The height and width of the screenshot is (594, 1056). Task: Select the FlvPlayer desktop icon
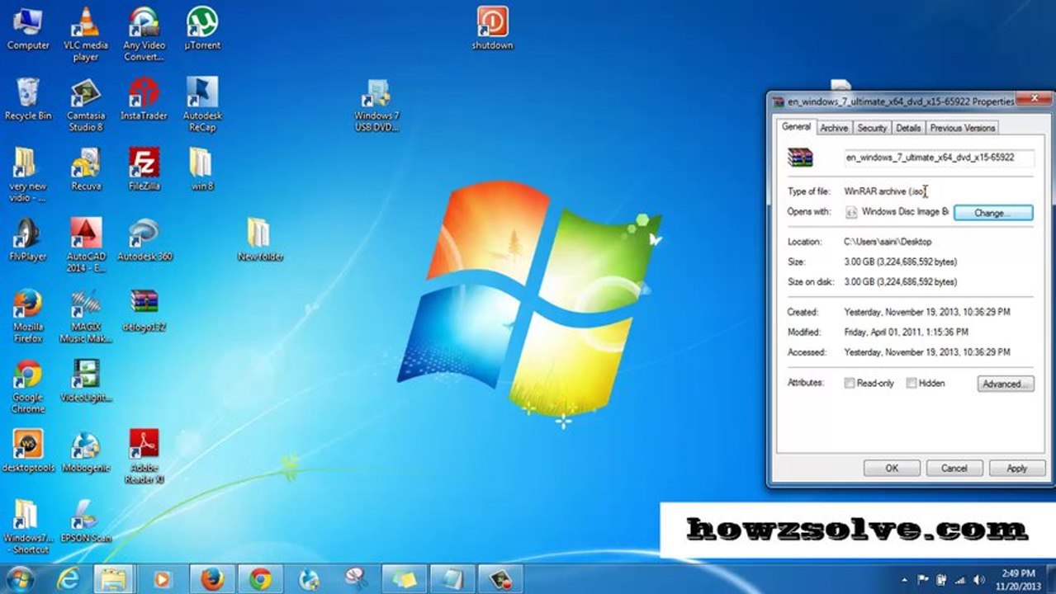pyautogui.click(x=28, y=238)
